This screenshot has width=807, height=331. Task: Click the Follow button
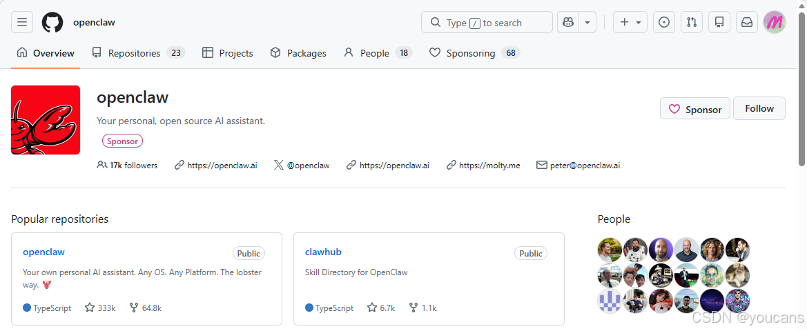click(759, 108)
